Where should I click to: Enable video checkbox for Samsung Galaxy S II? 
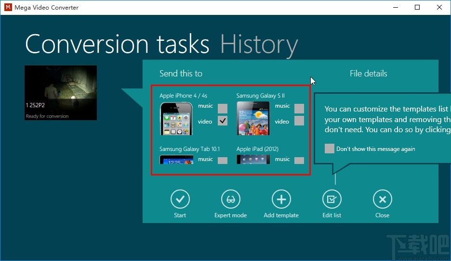click(x=299, y=121)
